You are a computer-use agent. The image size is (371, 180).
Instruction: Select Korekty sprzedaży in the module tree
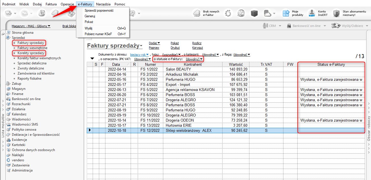click(31, 53)
